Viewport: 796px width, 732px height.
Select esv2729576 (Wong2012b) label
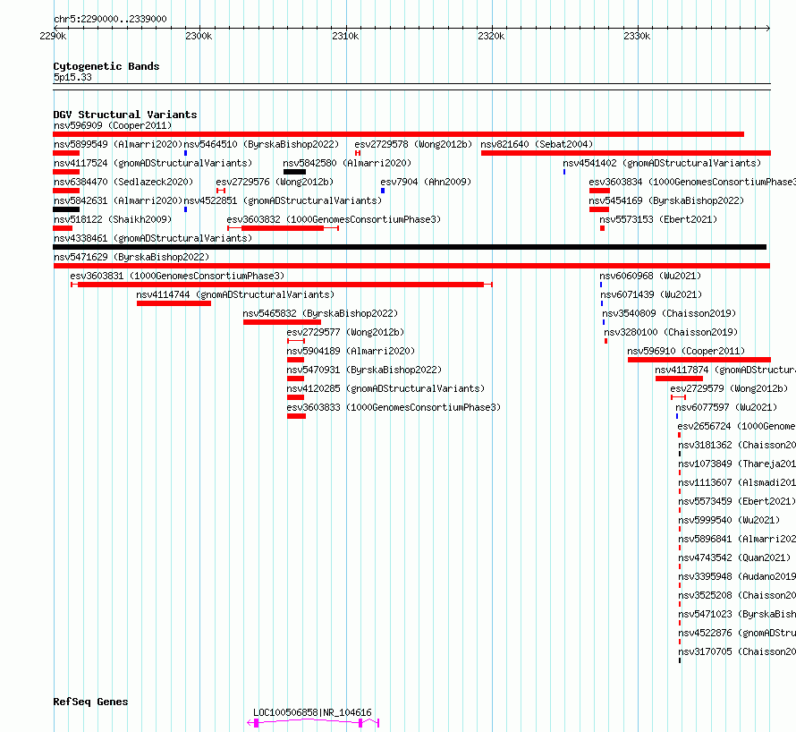click(275, 182)
